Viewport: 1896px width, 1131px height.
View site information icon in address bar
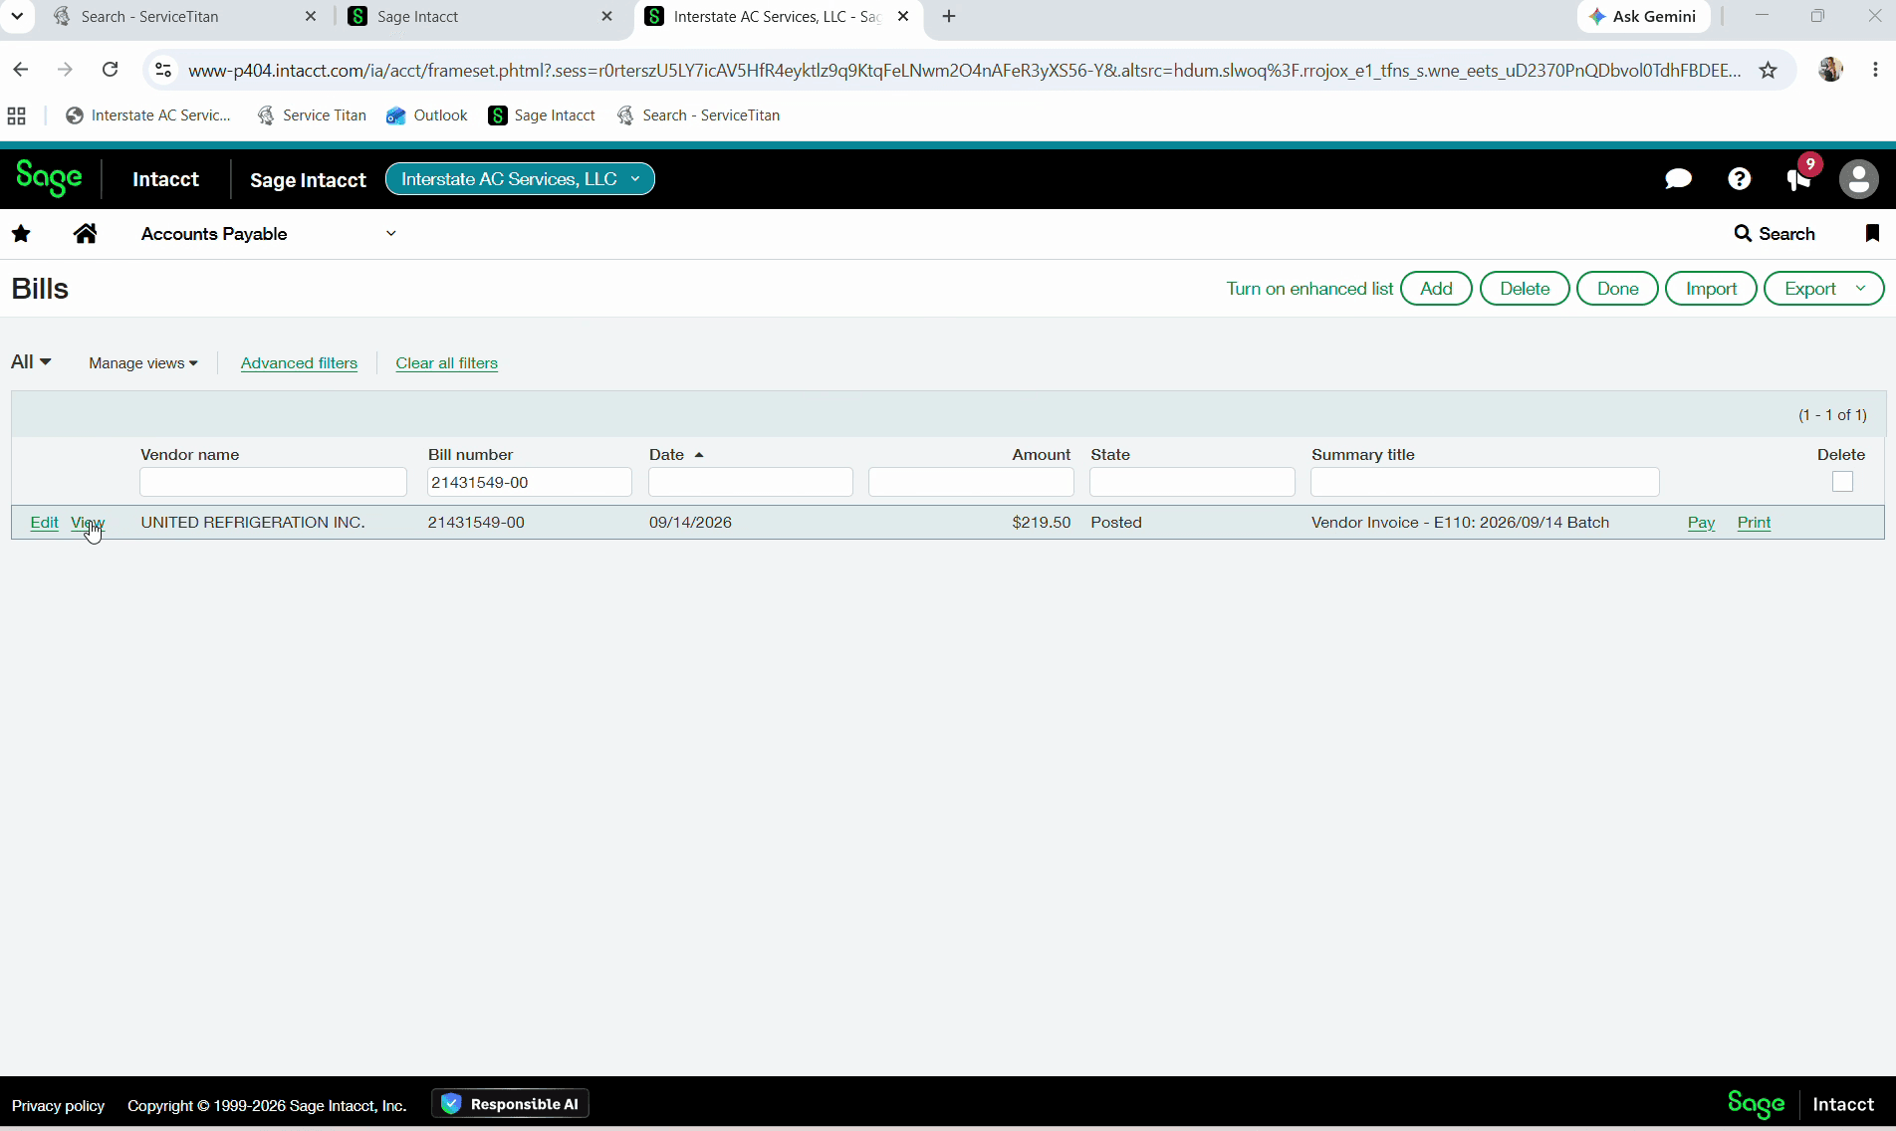[x=163, y=71]
